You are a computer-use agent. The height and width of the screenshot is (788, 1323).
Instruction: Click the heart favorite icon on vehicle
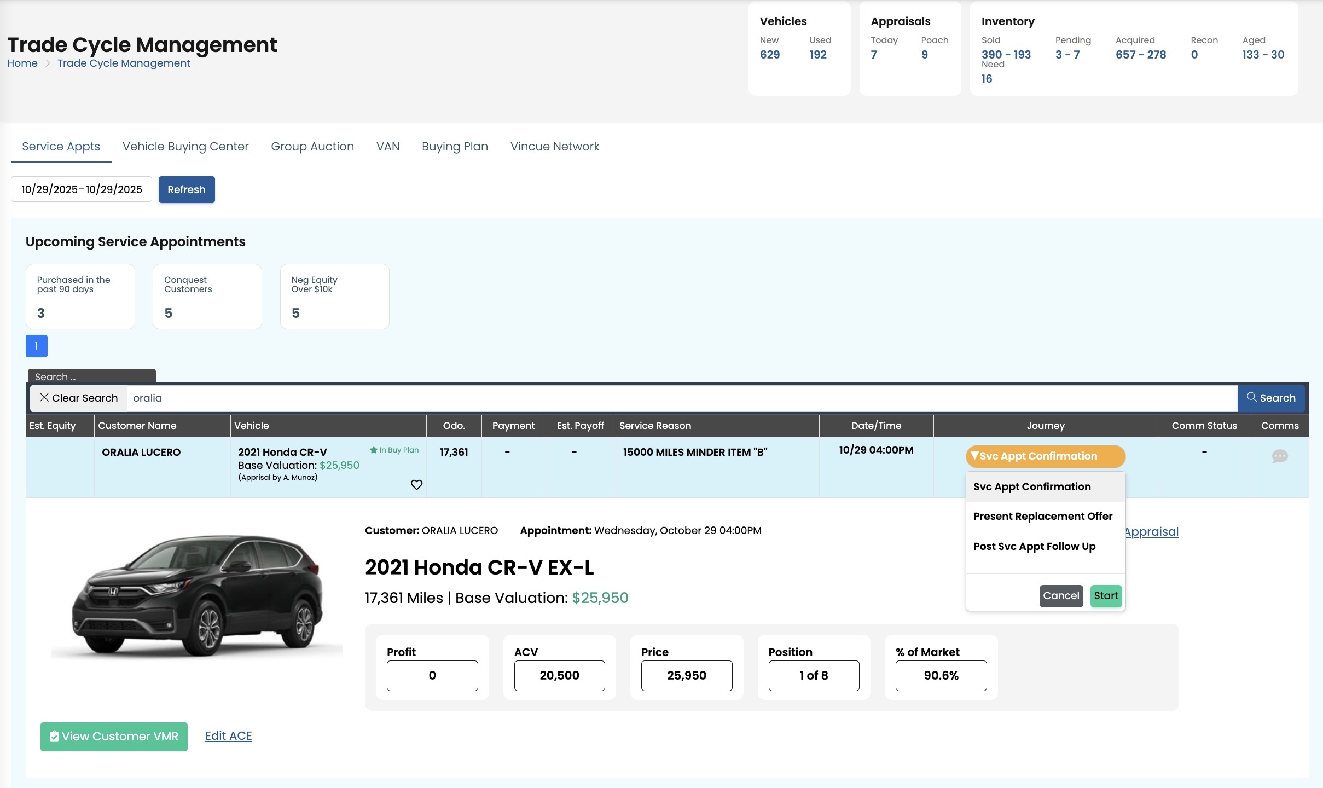[x=416, y=485]
